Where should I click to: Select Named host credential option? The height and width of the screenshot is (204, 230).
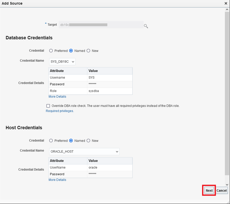pos(71,141)
